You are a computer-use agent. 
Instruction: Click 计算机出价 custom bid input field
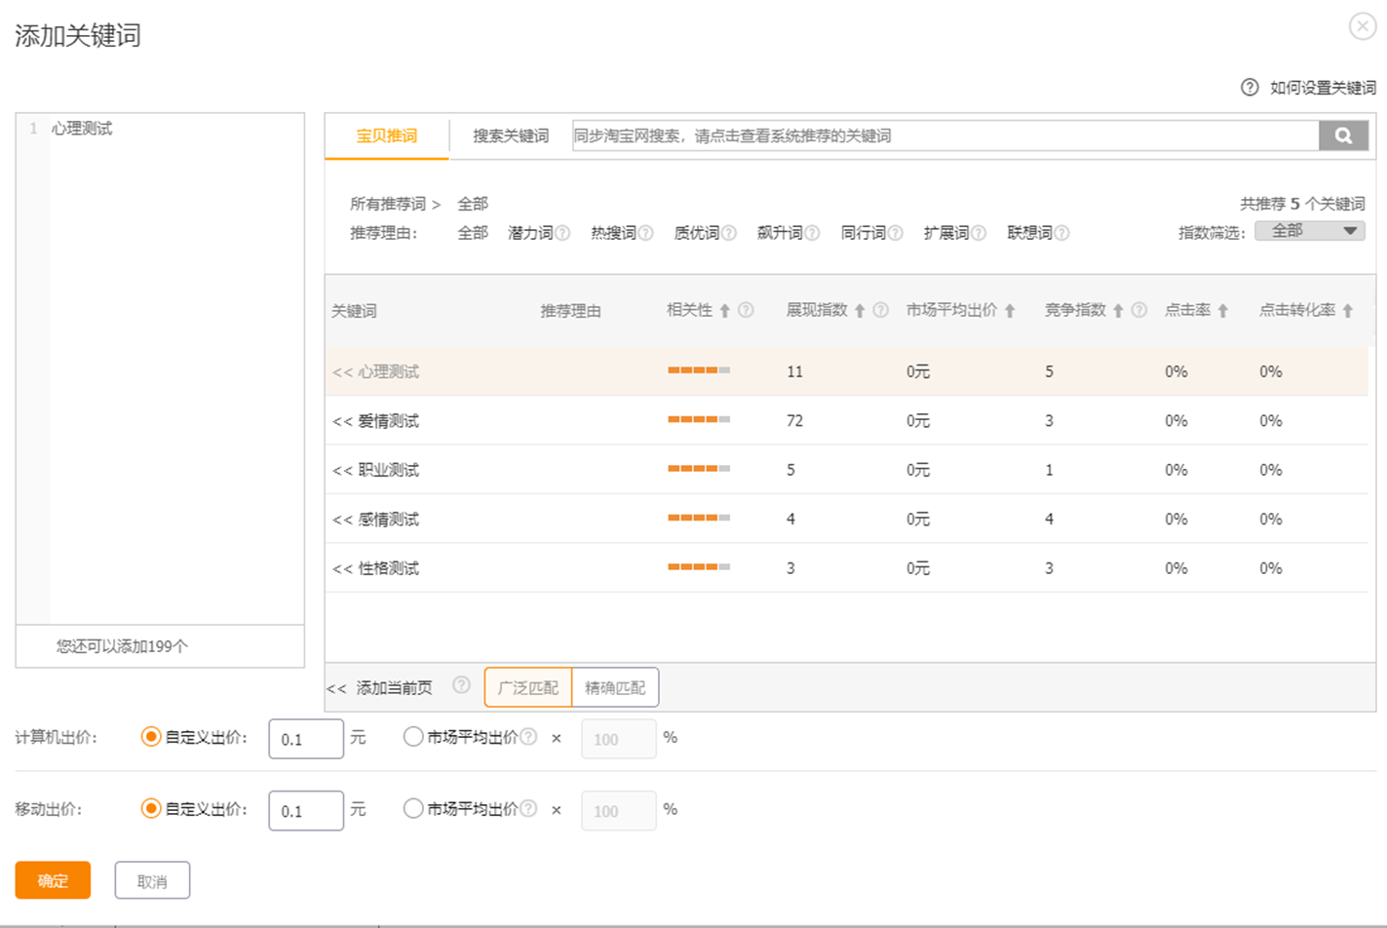(306, 738)
